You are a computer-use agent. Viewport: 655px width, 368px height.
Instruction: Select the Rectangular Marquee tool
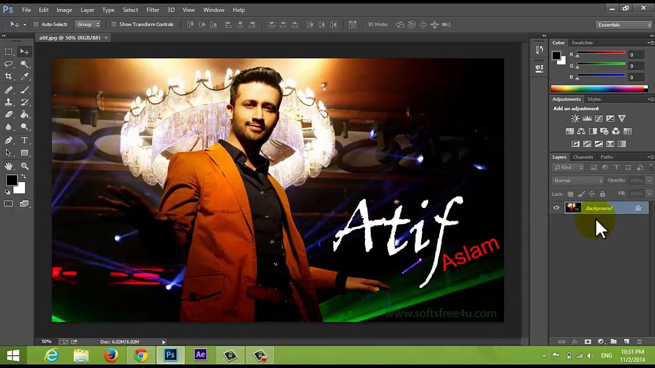tap(9, 52)
